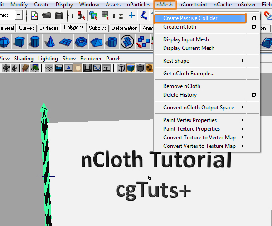Choose Create Passive Collider from nMesh menu
The image size is (272, 226).
click(x=200, y=18)
